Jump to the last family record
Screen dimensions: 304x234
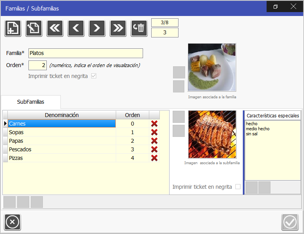coord(118,28)
